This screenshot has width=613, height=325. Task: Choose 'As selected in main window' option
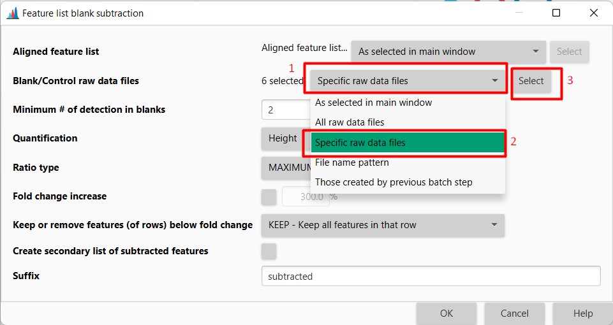click(374, 103)
